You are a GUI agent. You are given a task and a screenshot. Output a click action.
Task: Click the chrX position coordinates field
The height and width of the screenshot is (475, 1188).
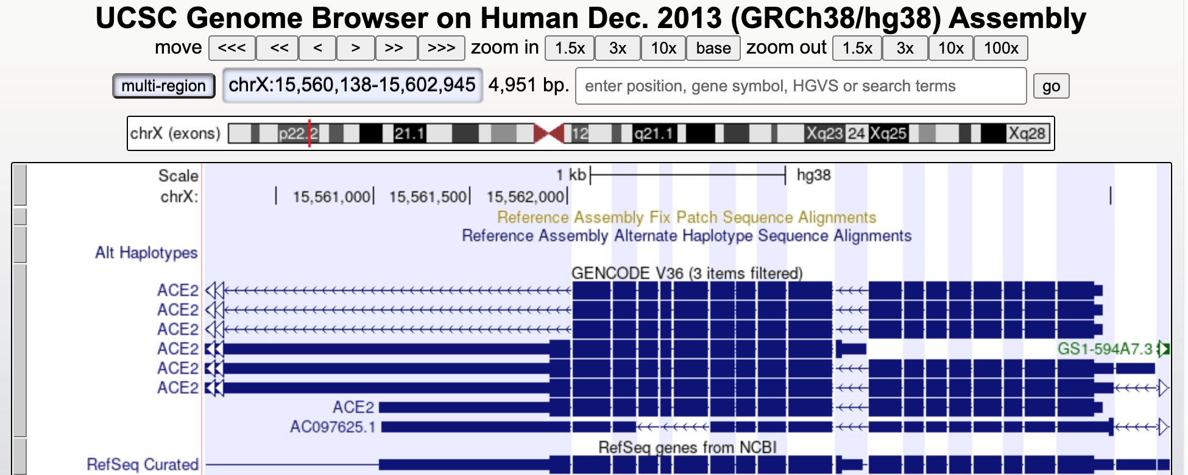pos(352,85)
